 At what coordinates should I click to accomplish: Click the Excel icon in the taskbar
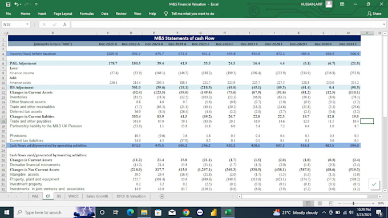point(228,212)
